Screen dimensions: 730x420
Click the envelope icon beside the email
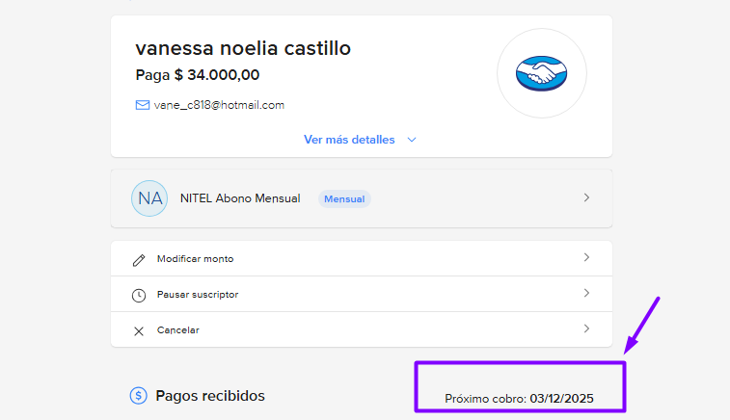[x=142, y=105]
